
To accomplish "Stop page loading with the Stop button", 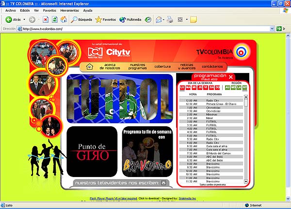I will point(46,20).
